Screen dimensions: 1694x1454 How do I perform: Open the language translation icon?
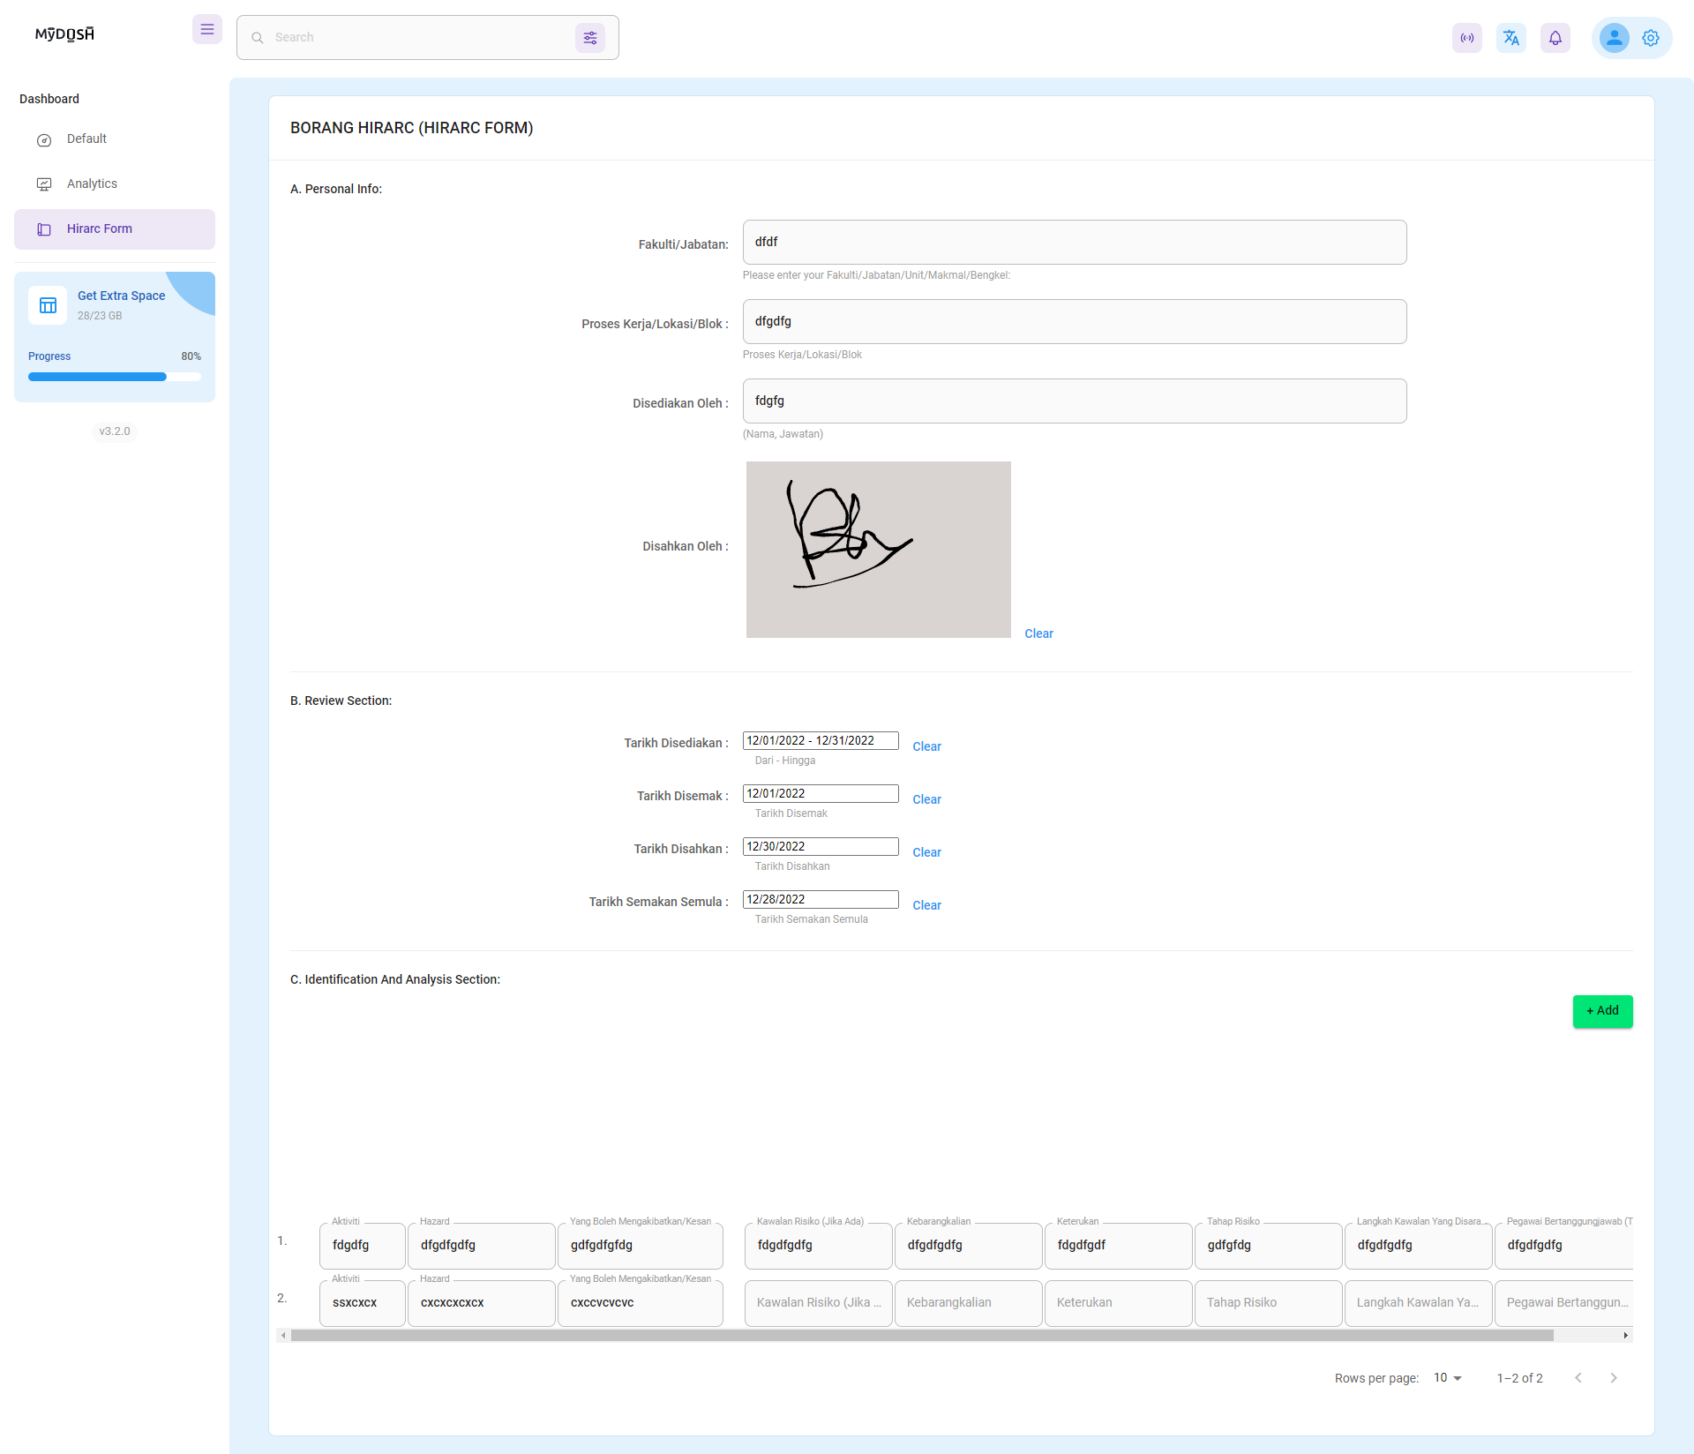[x=1510, y=38]
